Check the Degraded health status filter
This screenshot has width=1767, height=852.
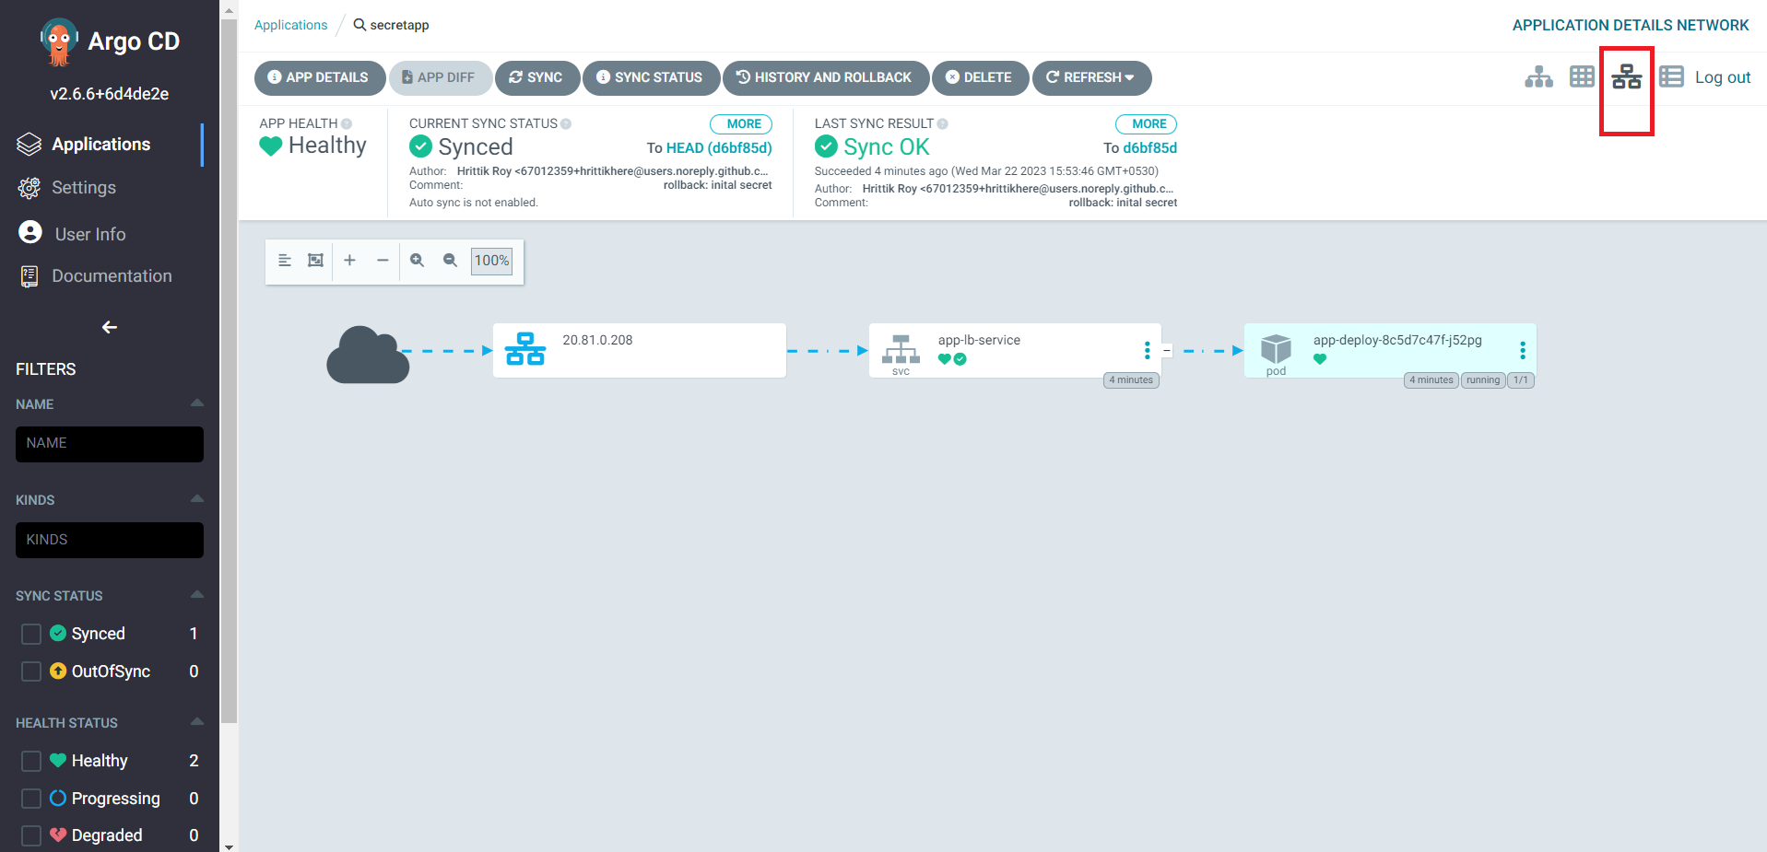tap(30, 834)
